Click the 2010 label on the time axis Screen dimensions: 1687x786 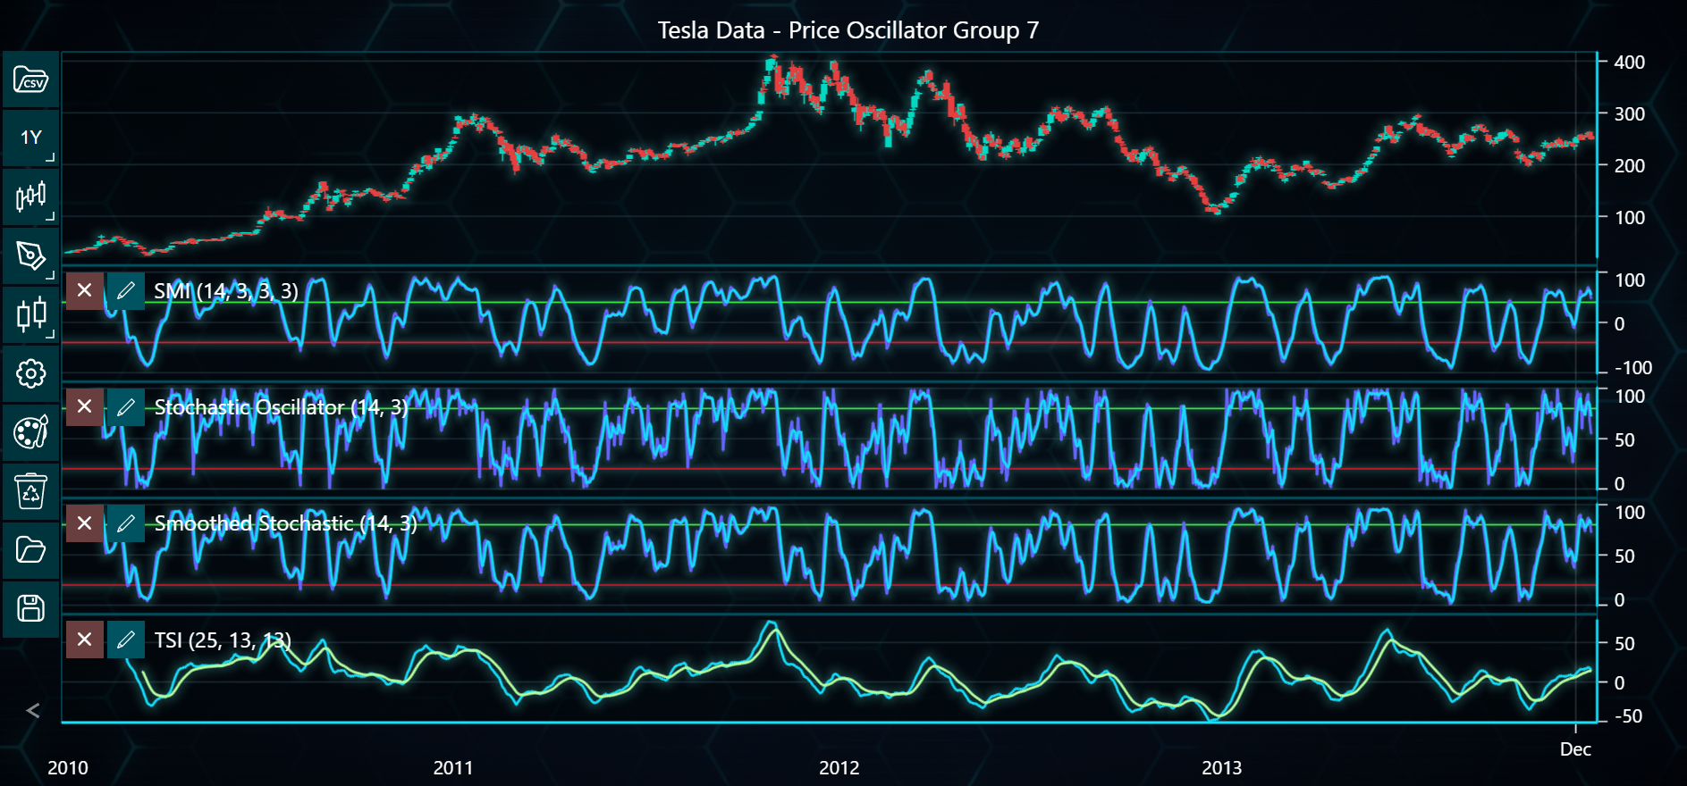pos(68,768)
